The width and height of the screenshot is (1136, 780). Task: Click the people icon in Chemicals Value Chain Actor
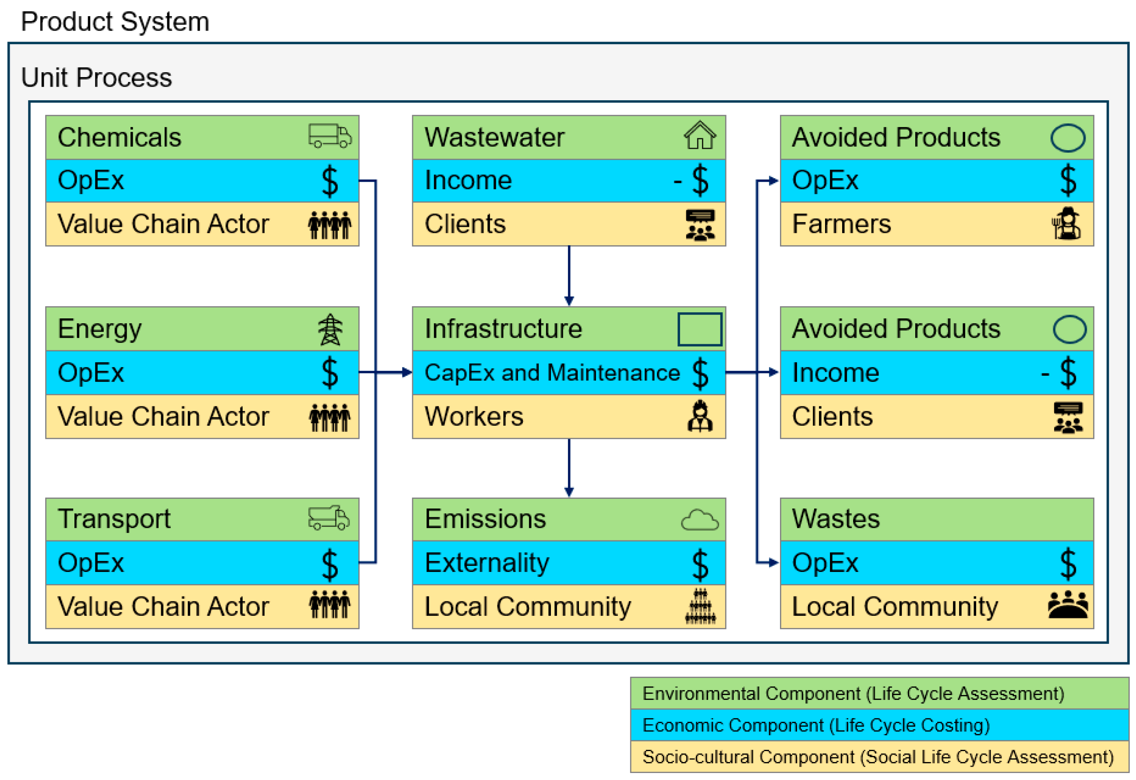329,225
